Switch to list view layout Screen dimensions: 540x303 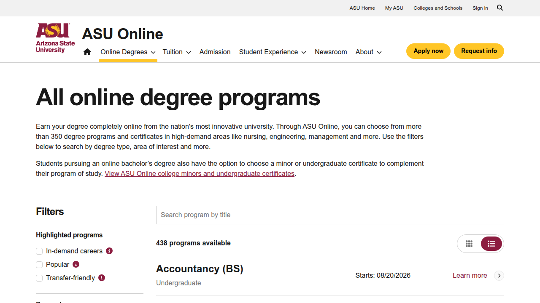491,244
